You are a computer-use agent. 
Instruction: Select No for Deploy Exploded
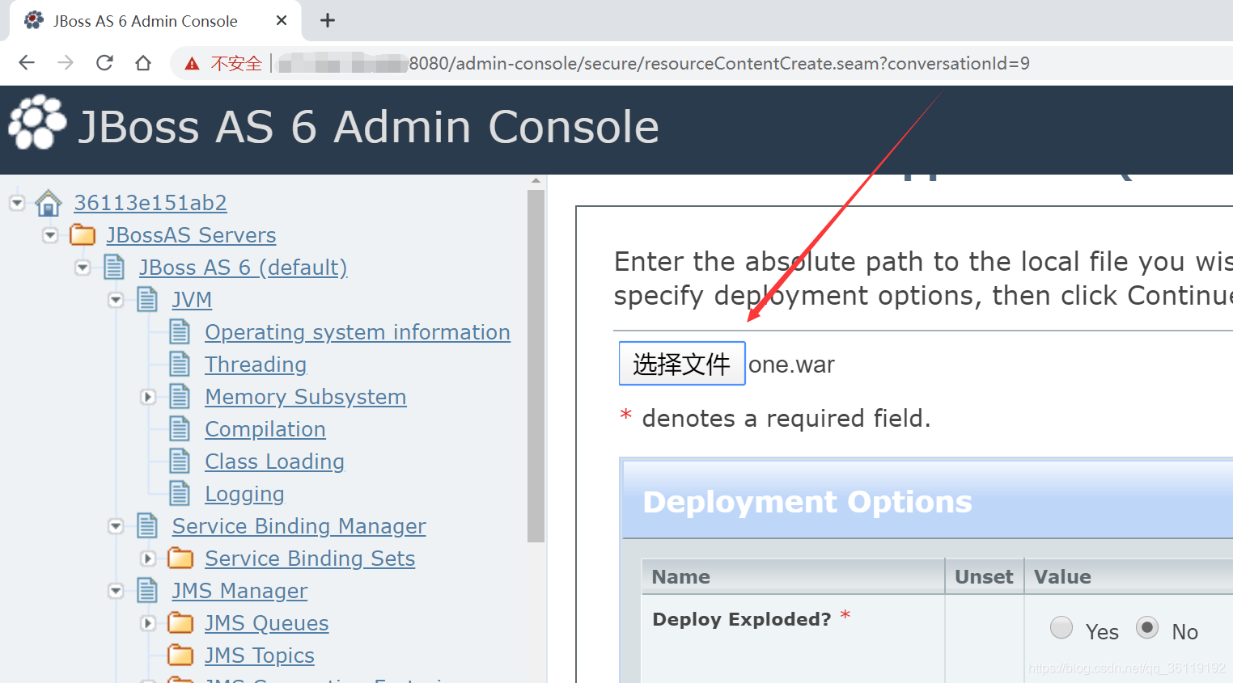1147,627
